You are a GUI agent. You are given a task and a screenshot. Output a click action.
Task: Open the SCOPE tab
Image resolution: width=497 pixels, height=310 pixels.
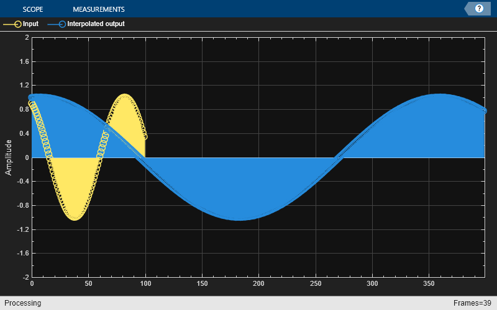(x=32, y=9)
